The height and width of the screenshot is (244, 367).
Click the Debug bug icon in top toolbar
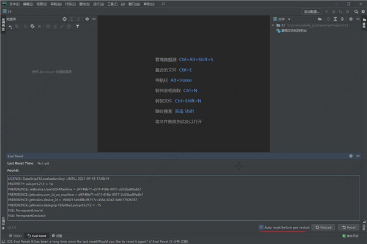[334, 12]
